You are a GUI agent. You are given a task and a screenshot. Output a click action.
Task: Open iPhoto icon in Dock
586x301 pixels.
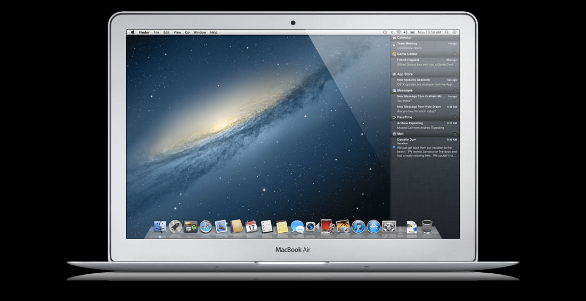pos(343,226)
